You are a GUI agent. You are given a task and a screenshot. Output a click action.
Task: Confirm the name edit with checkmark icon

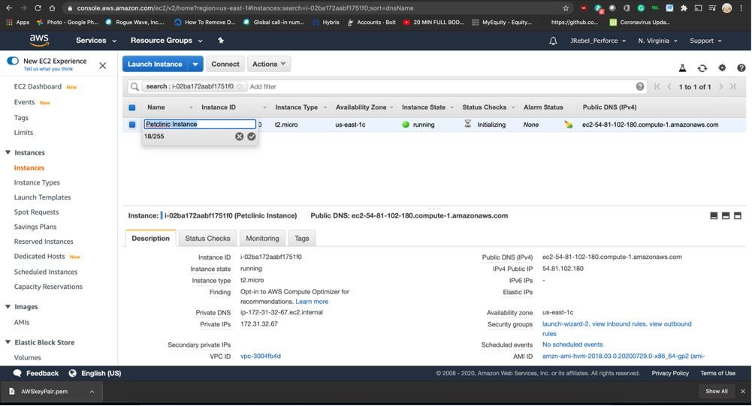click(x=252, y=136)
